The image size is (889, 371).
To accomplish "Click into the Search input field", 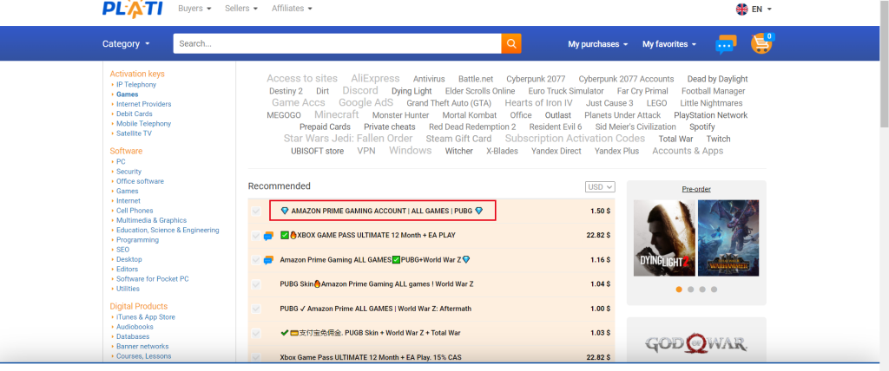I will pos(337,43).
